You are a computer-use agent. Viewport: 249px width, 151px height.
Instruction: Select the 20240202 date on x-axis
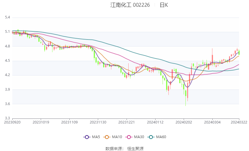(183, 122)
